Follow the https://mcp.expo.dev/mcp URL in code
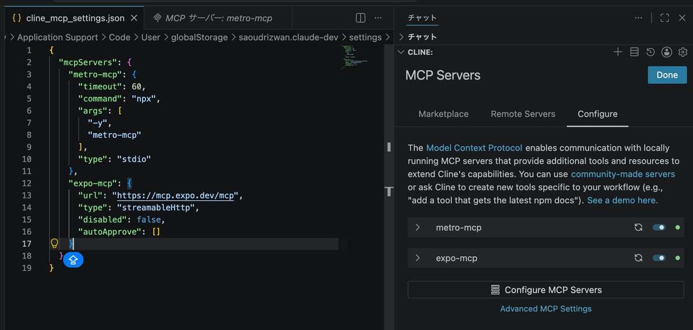This screenshot has width=693, height=330. tap(176, 195)
